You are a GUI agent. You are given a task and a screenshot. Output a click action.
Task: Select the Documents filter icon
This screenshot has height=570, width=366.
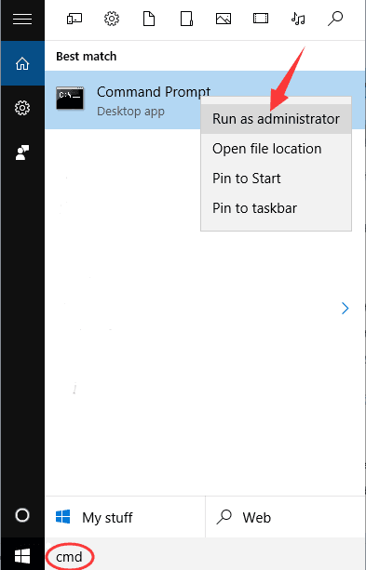point(149,19)
